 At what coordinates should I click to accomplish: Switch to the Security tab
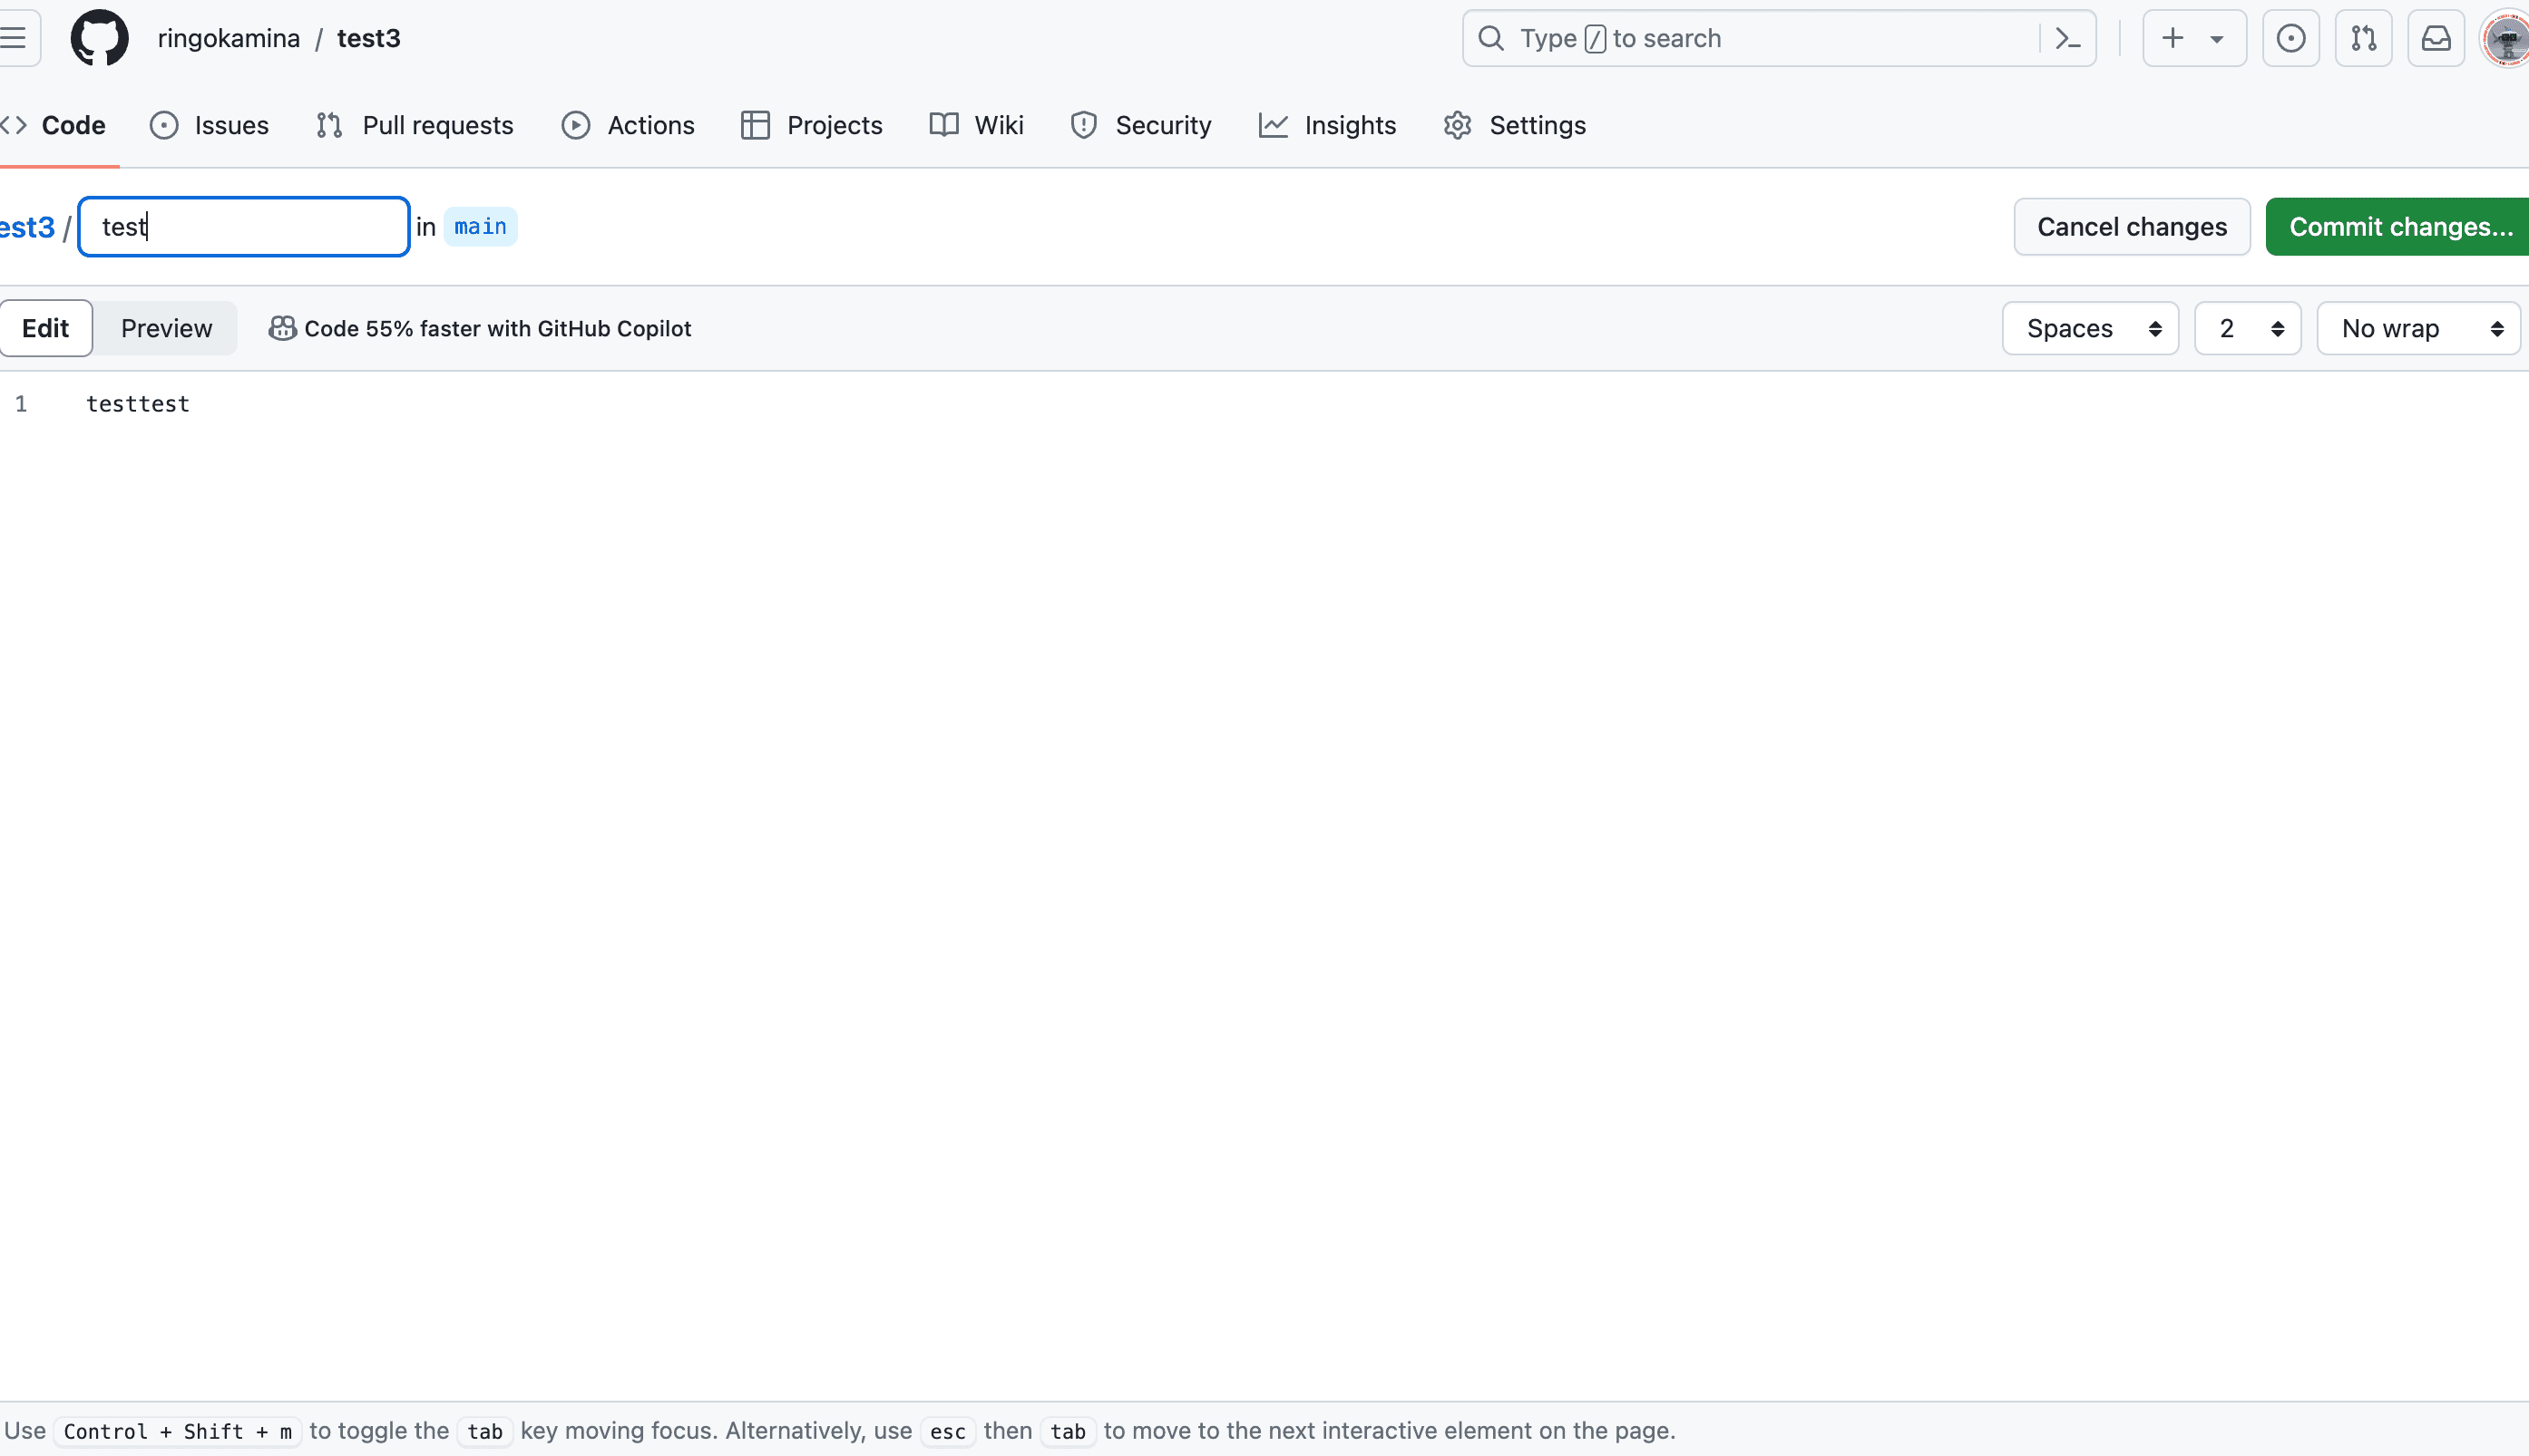pos(1140,125)
